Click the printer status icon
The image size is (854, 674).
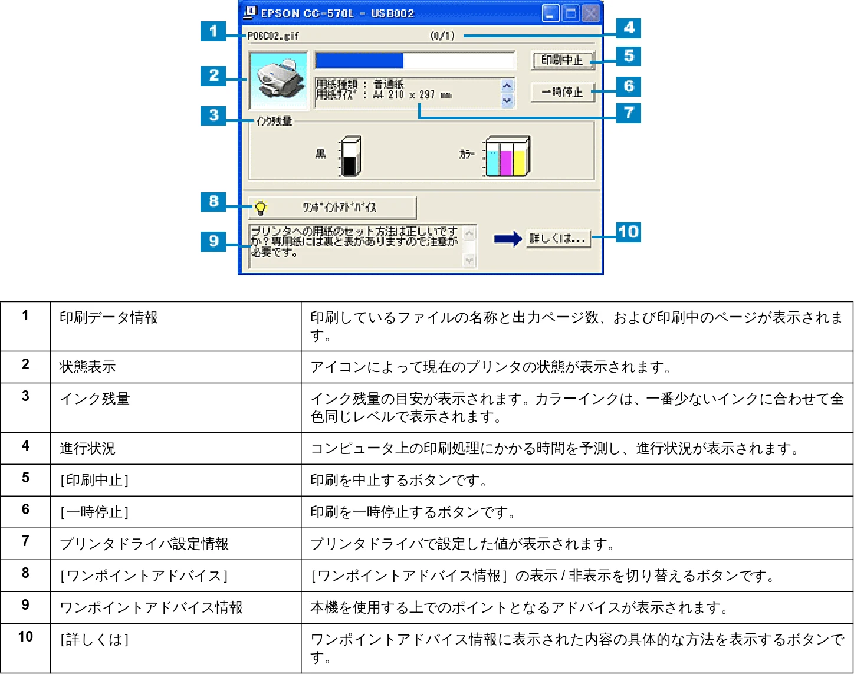pos(279,81)
